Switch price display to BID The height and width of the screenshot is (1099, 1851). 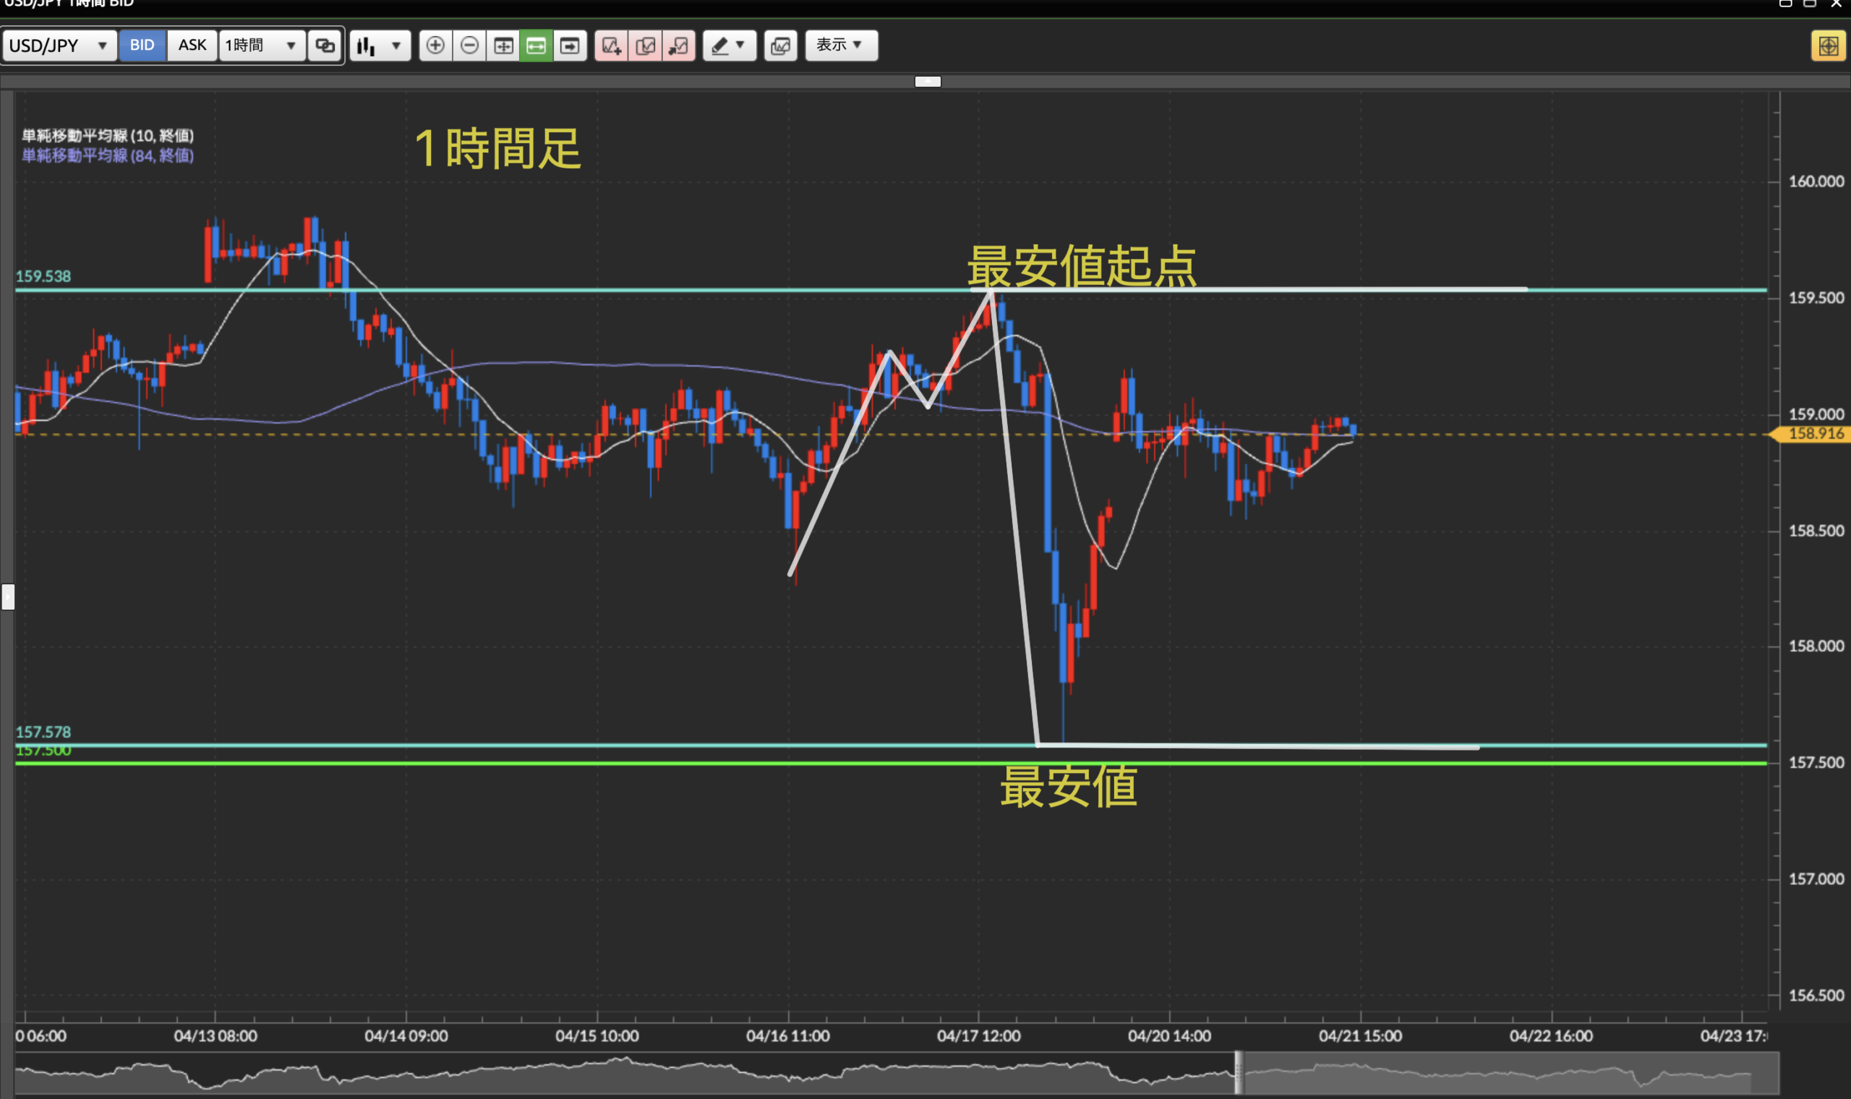(x=142, y=45)
